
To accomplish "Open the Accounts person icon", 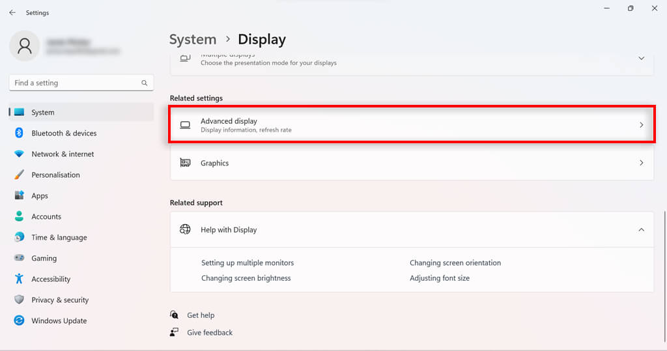I will pos(19,216).
